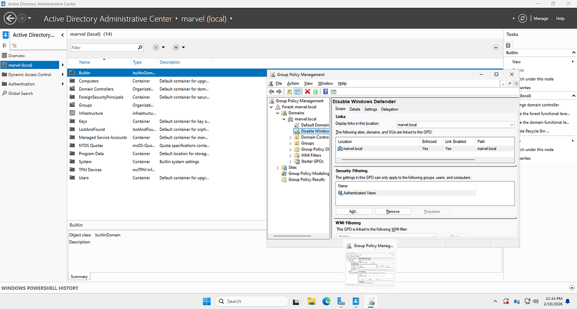Select Group Policy Results in tree
This screenshot has height=309, width=577.
click(x=303, y=179)
